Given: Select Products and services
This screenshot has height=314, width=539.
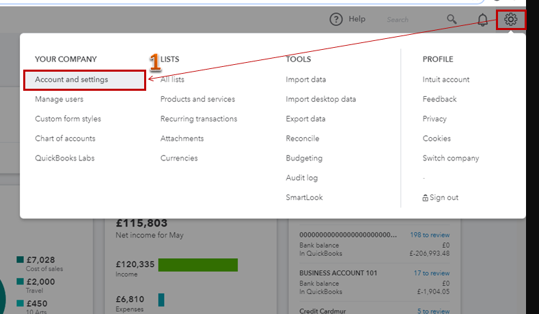Looking at the screenshot, I should (197, 99).
